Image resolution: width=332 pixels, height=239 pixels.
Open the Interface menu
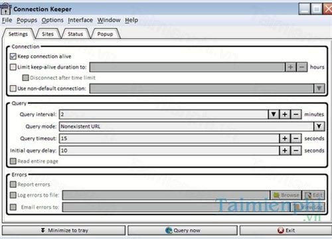[80, 20]
